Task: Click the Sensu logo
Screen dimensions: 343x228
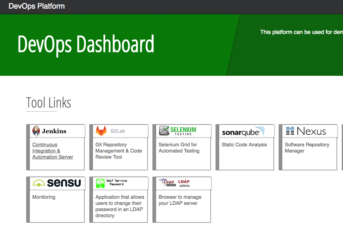Action: coord(57,183)
